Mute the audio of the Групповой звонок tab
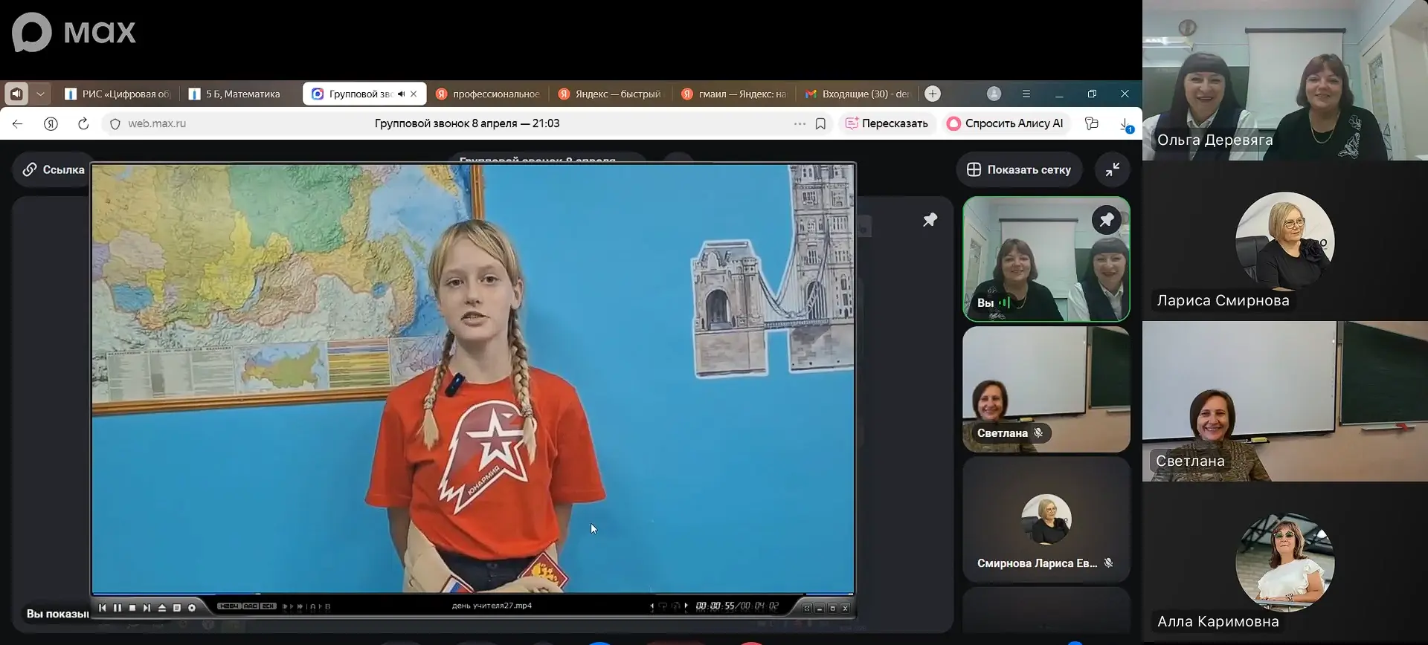The width and height of the screenshot is (1428, 645). coord(402,94)
